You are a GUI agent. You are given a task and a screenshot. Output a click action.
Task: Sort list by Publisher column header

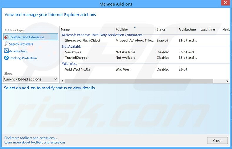click(135, 29)
